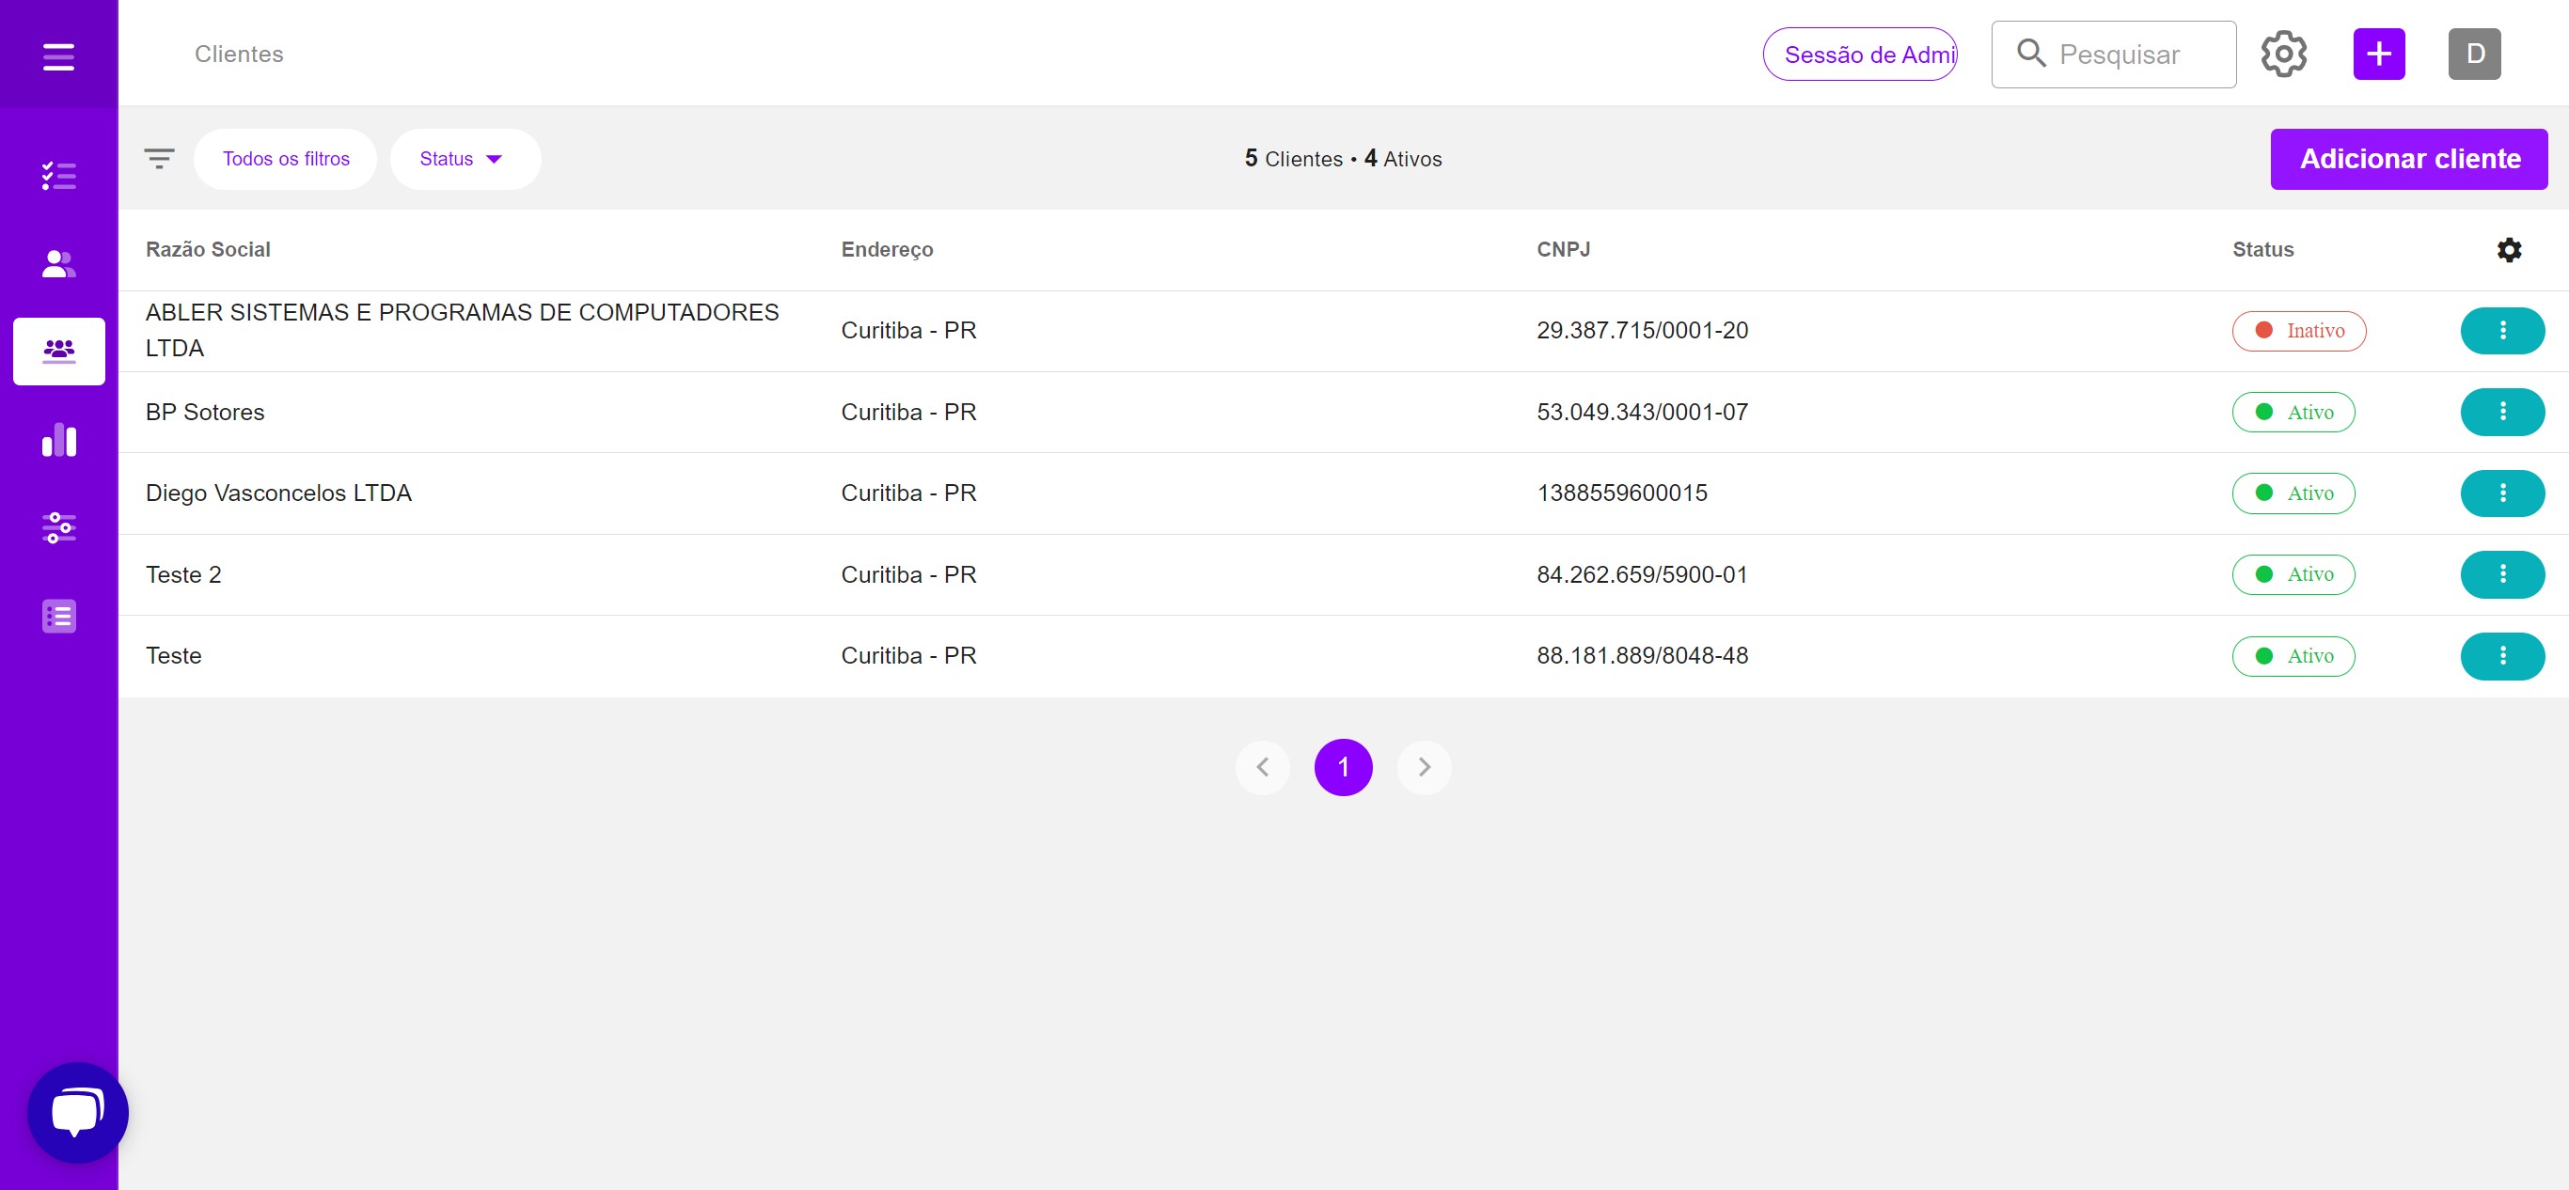Viewport: 2569px width, 1190px height.
Task: Click the Razão Social column header
Action: click(208, 249)
